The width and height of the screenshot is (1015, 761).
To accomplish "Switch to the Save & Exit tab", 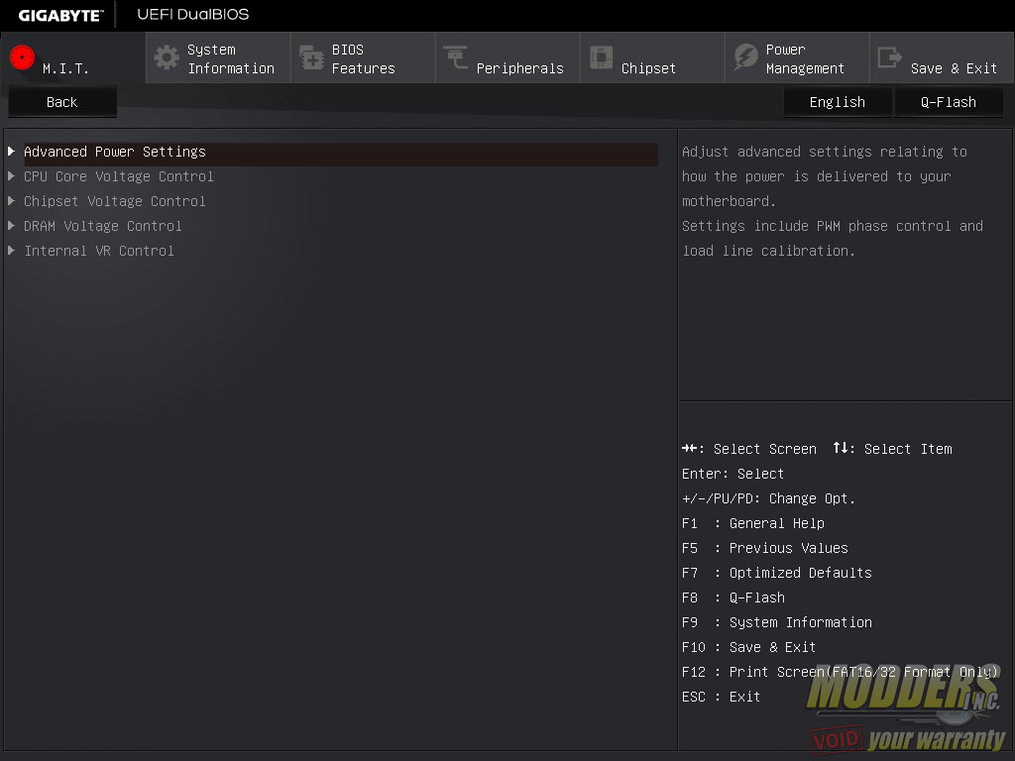I will coord(942,58).
